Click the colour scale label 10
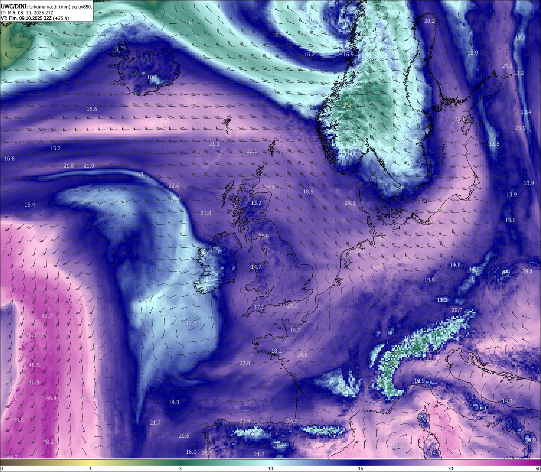The image size is (541, 472). click(270, 469)
